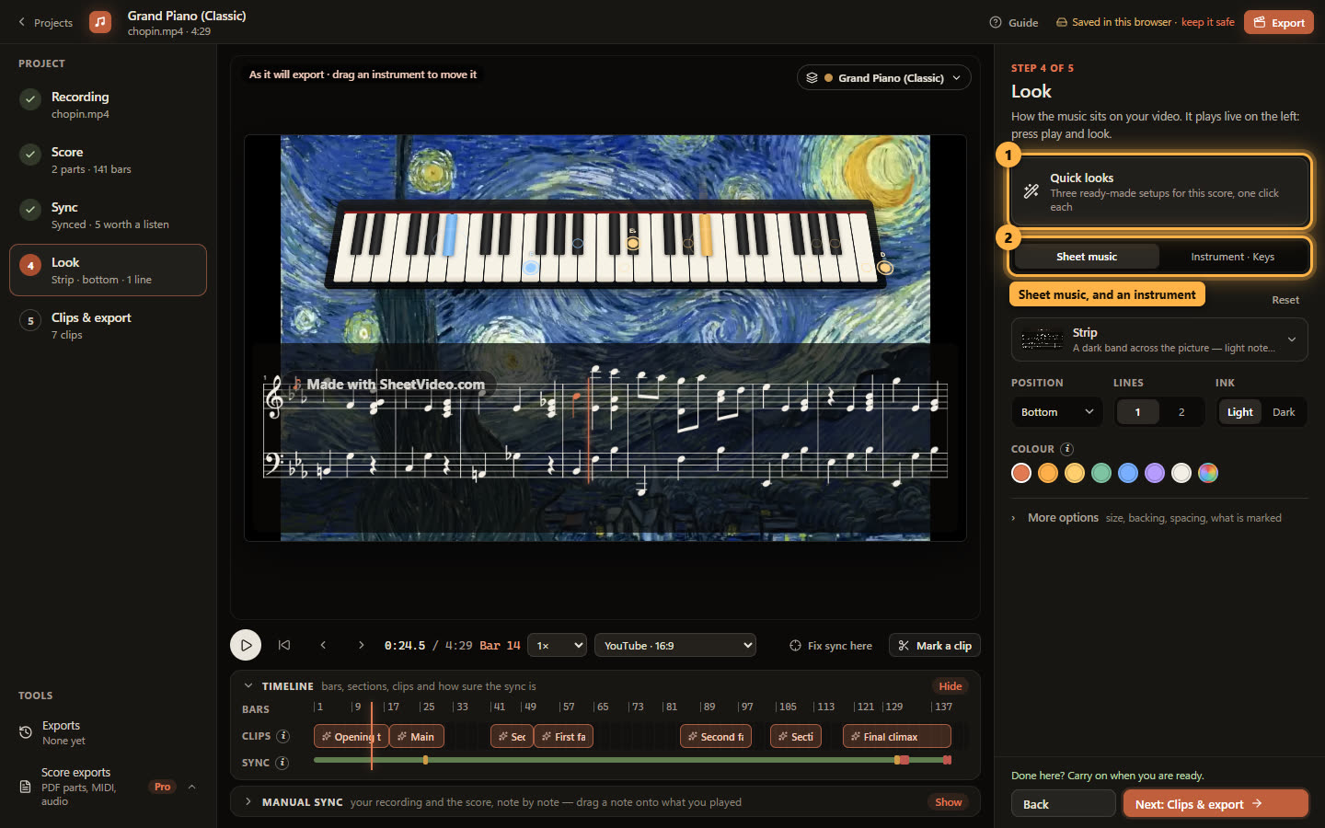The width and height of the screenshot is (1325, 828).
Task: Show the manual sync panel
Action: pos(948,802)
